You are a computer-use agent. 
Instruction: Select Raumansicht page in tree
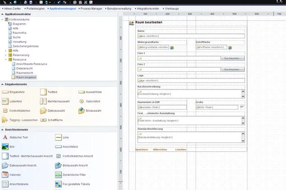[x=22, y=73]
